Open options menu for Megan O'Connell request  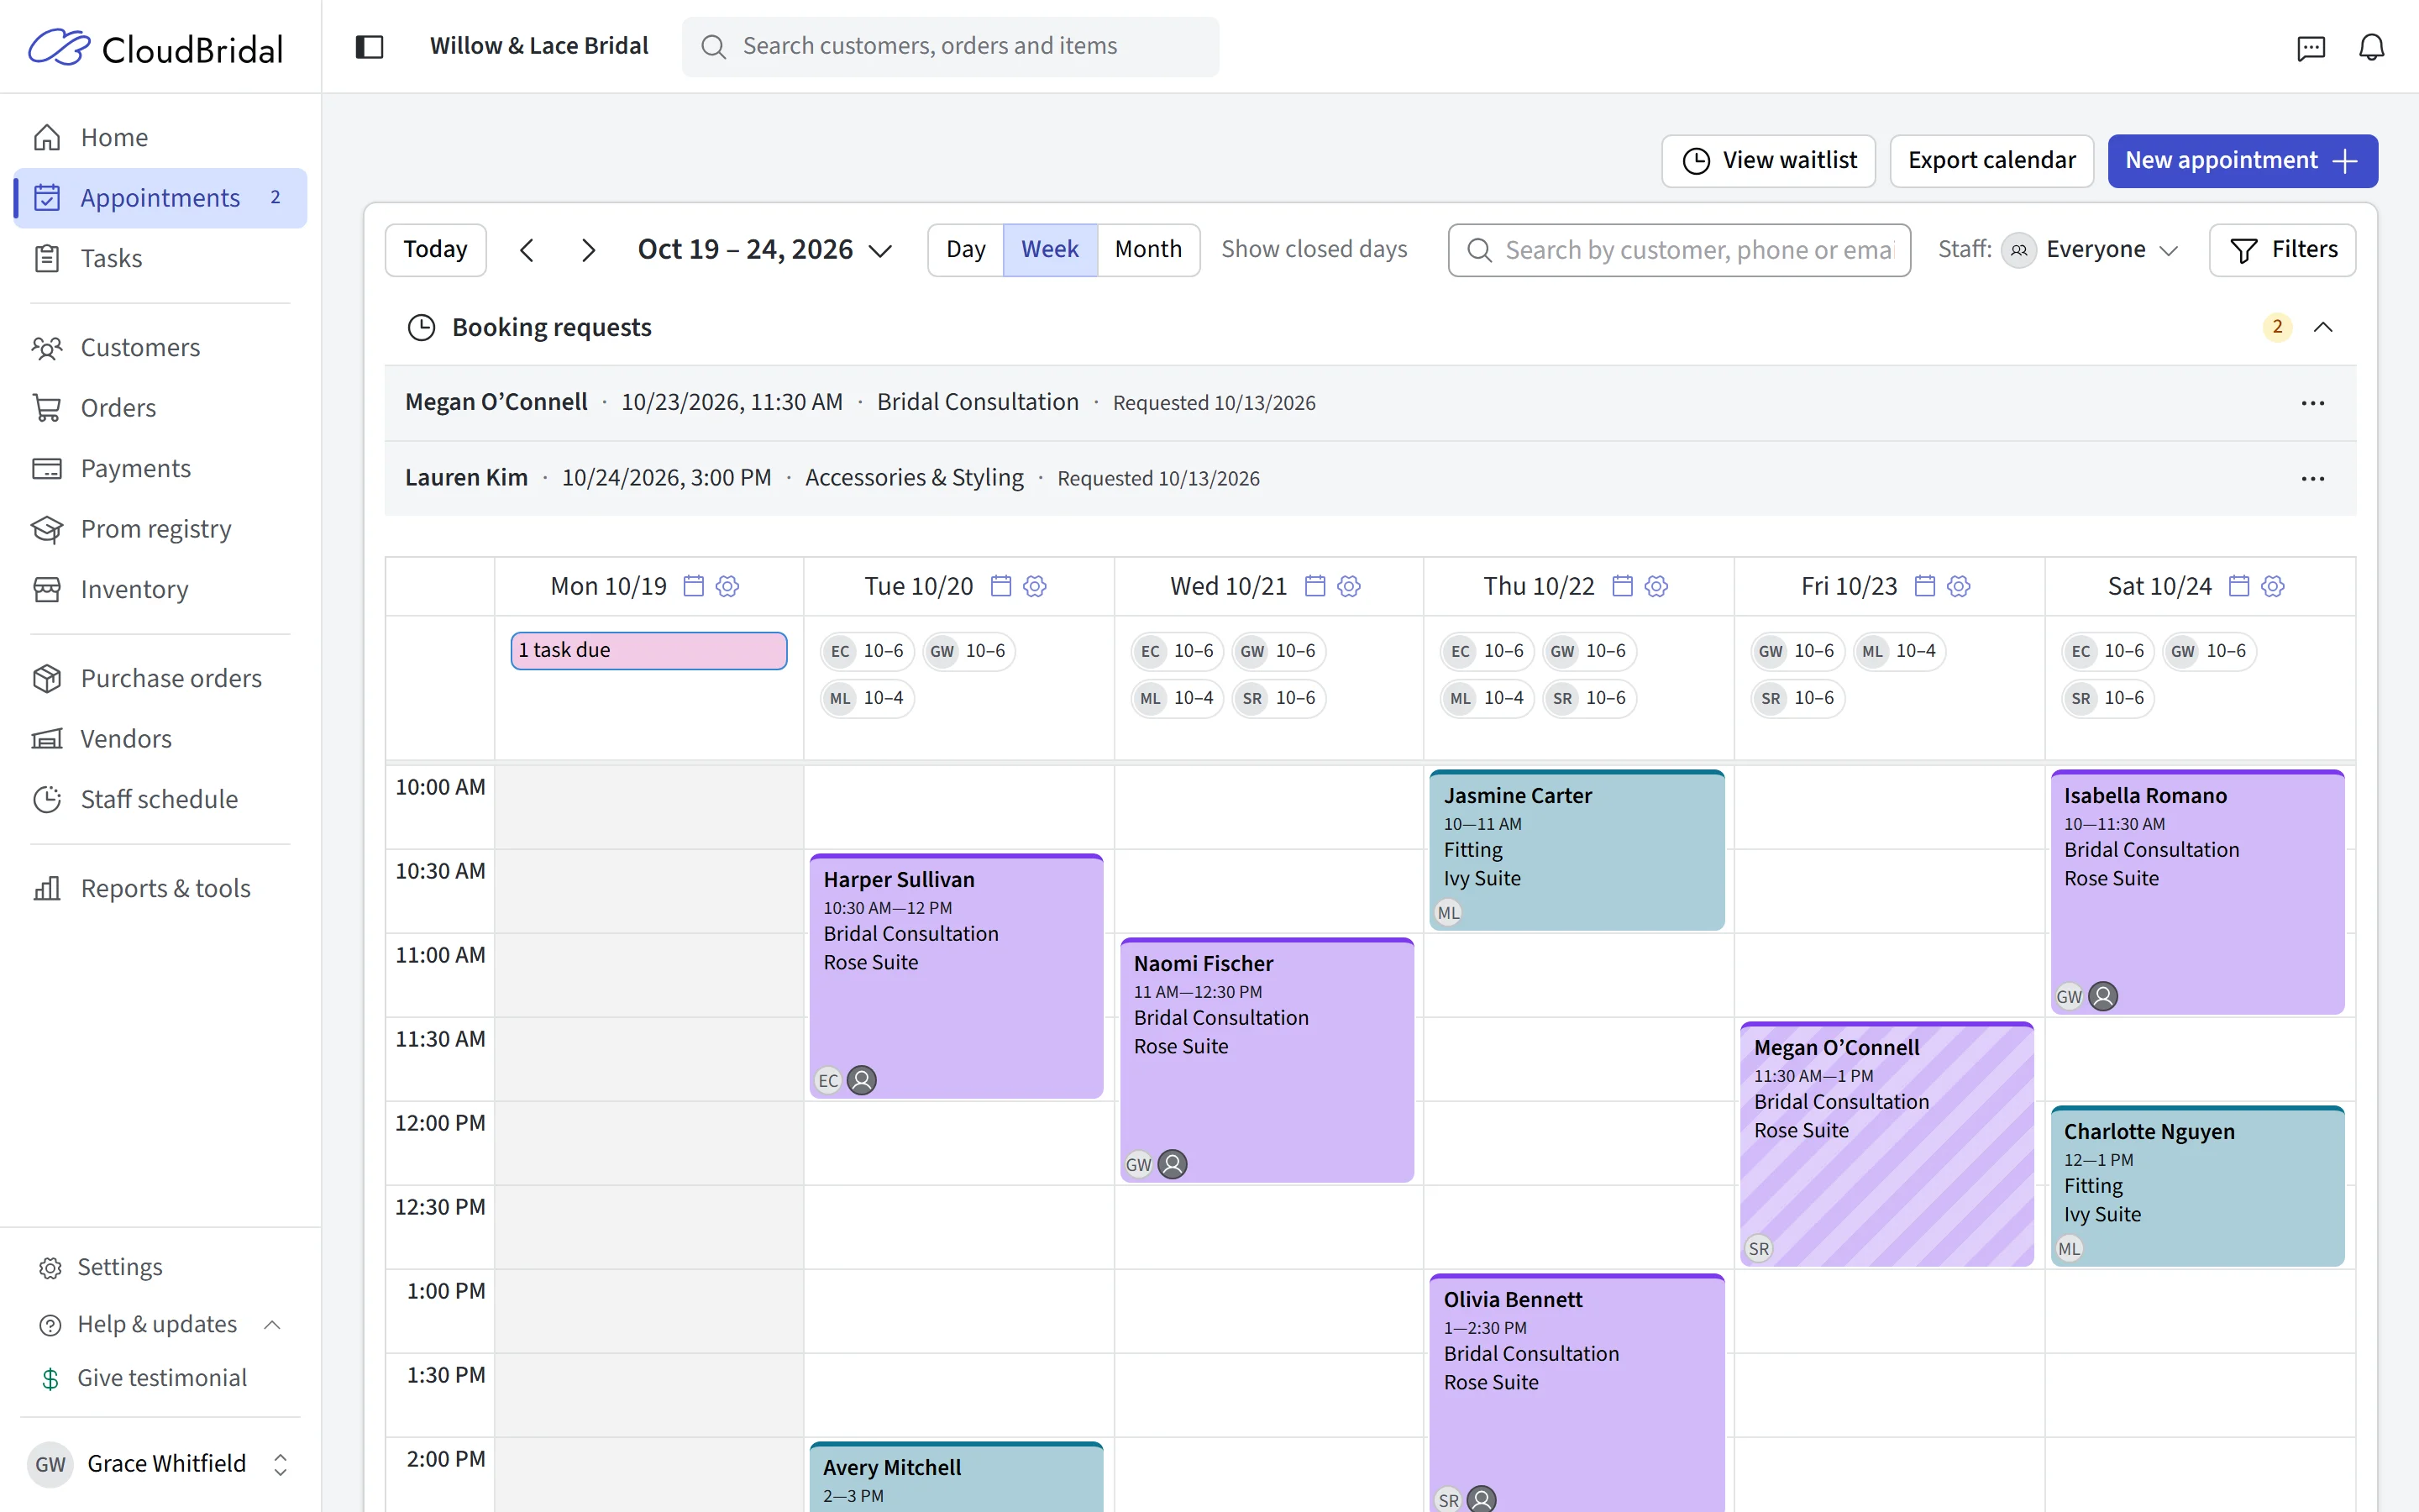pyautogui.click(x=2313, y=403)
